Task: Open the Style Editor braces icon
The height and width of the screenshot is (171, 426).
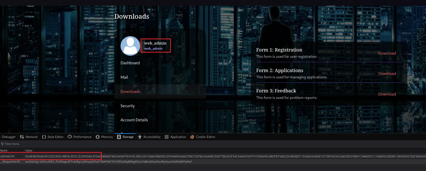Action: coord(44,137)
